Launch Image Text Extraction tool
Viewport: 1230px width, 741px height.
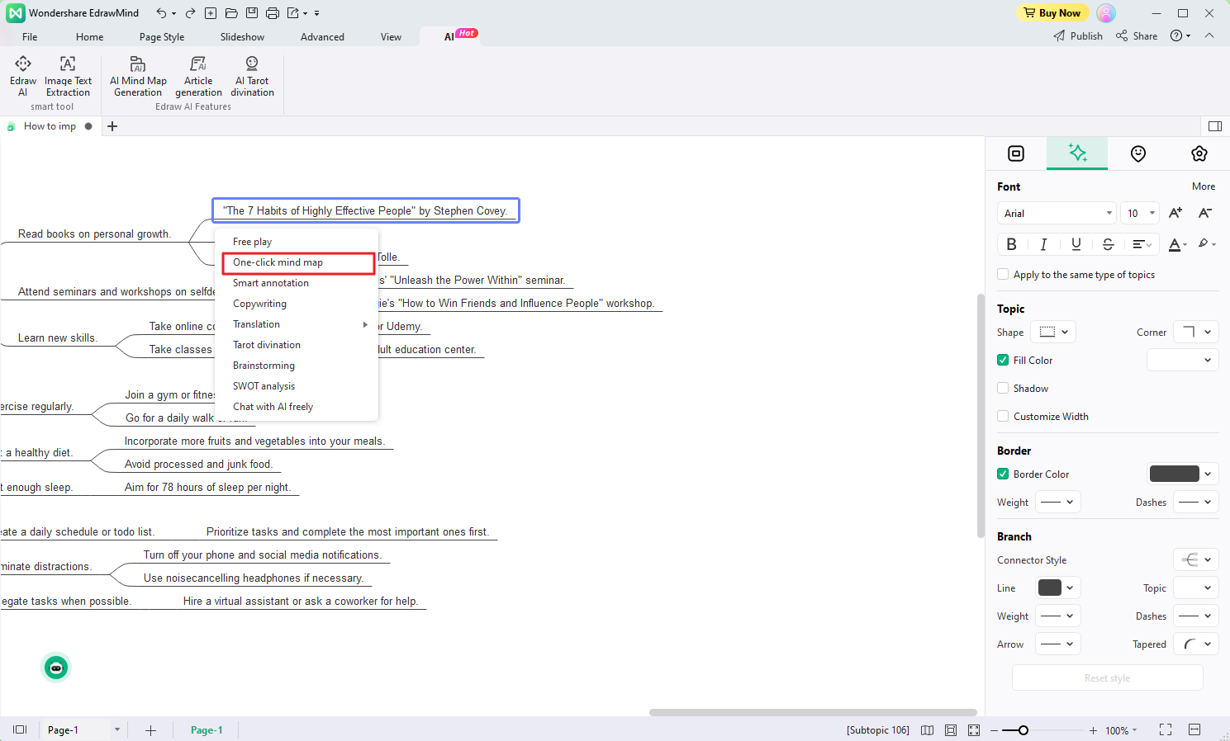point(68,76)
